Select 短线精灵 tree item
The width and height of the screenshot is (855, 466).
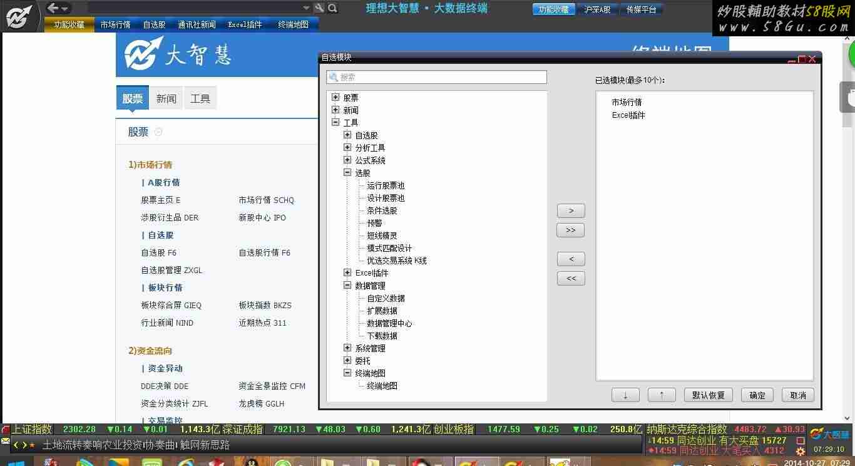point(382,236)
